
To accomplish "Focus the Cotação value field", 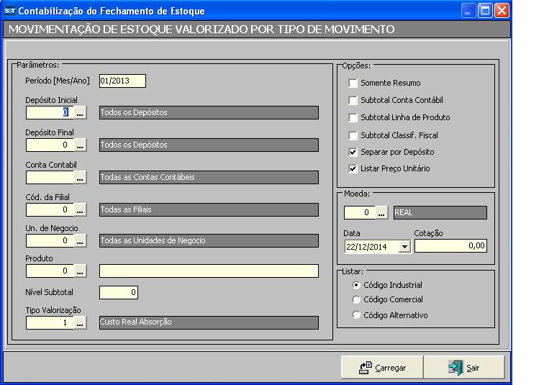I will pos(451,246).
